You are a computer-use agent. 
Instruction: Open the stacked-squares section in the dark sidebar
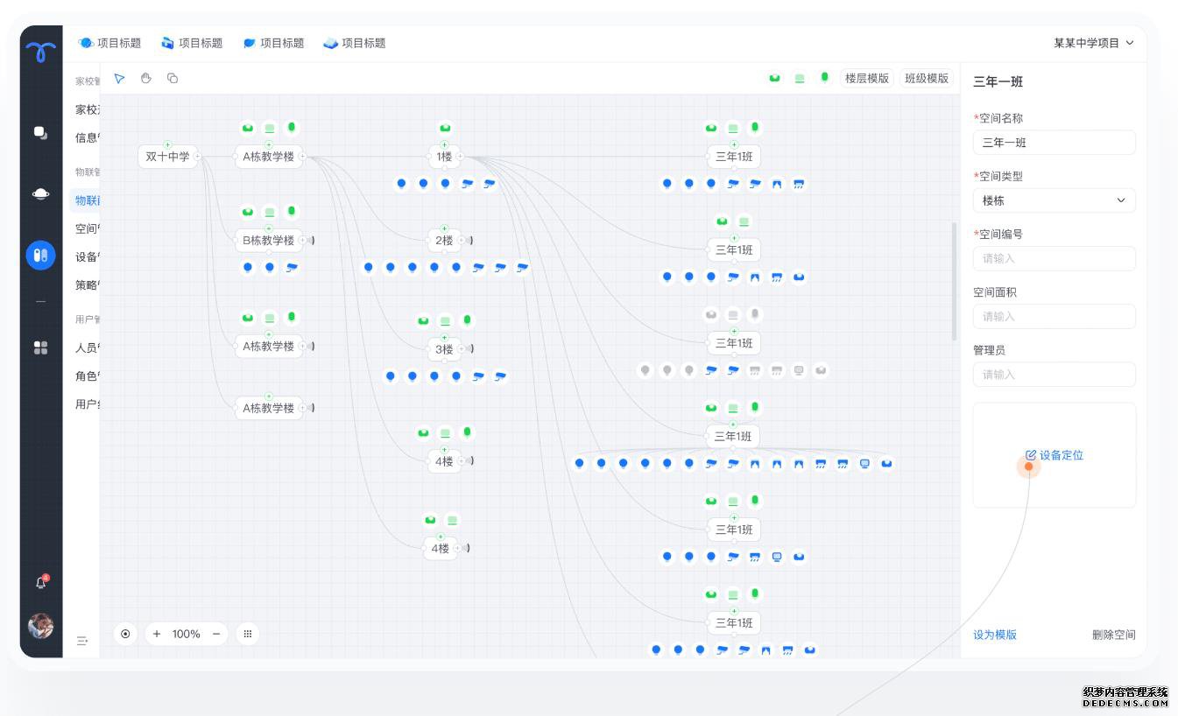[41, 133]
